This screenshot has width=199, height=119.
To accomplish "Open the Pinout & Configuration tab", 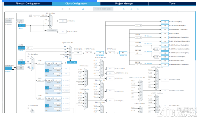I will [28, 4].
